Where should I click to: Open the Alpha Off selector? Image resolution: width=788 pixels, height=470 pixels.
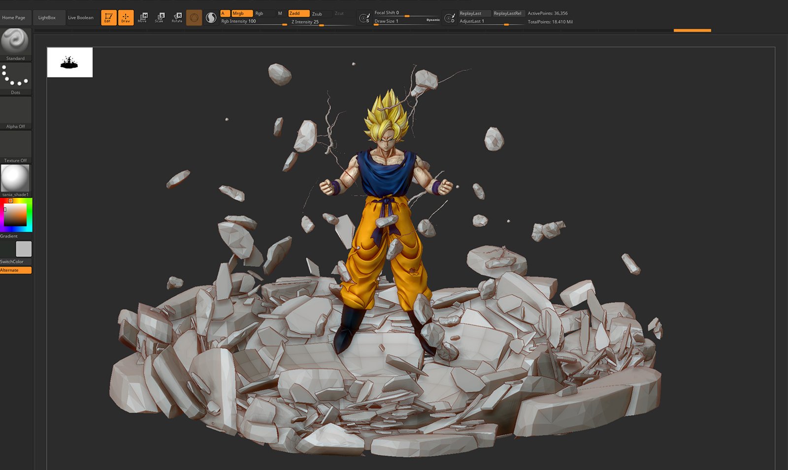pyautogui.click(x=15, y=113)
